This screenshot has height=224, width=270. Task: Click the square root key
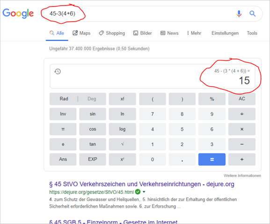pos(123,144)
